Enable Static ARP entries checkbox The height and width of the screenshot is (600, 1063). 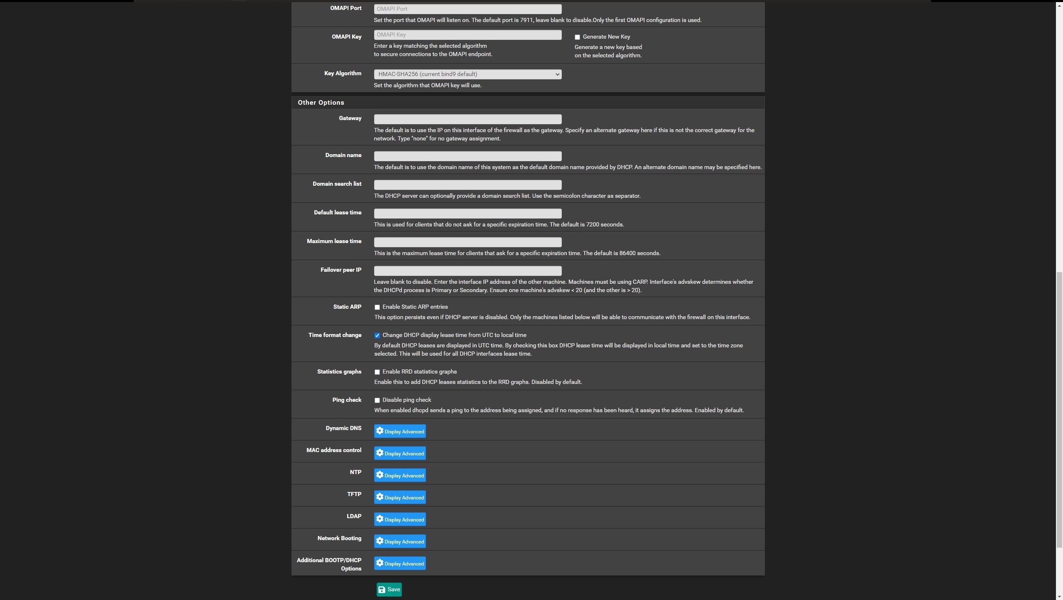coord(377,307)
